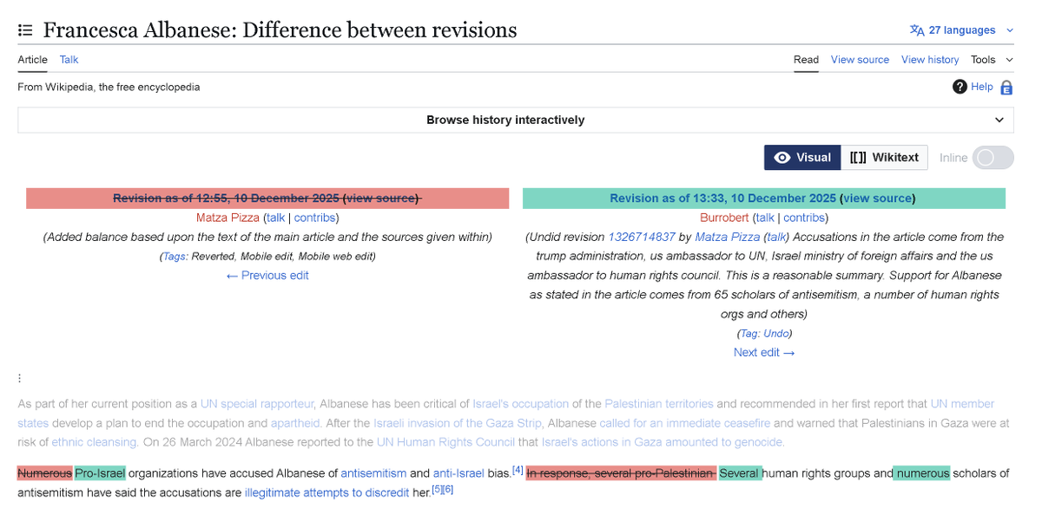Open the View source tab
The height and width of the screenshot is (508, 1042).
[x=860, y=60]
